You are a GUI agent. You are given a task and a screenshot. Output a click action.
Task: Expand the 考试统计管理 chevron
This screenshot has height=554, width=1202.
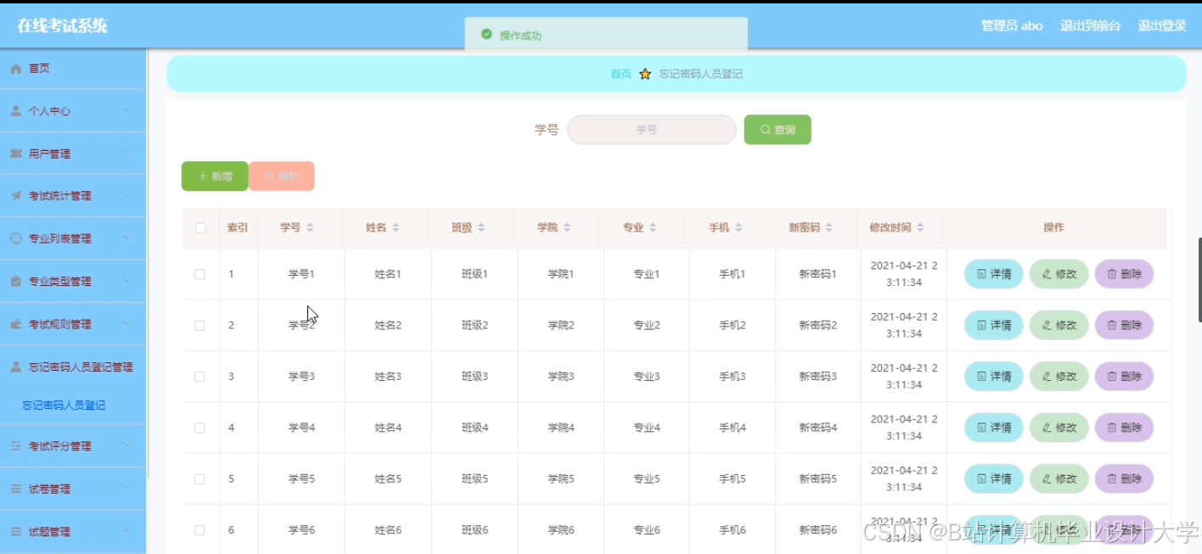pyautogui.click(x=126, y=195)
